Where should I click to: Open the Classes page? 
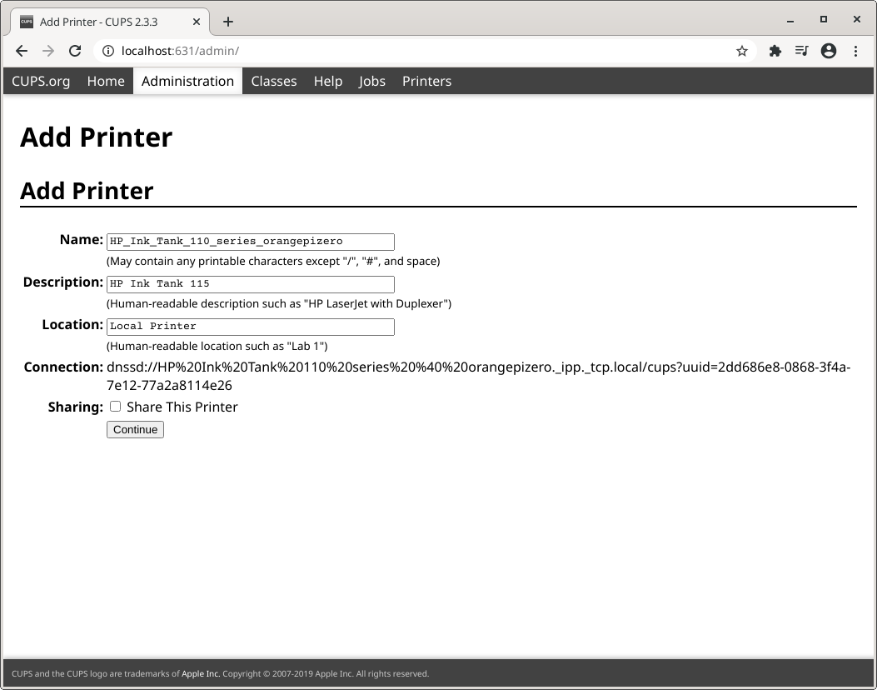click(x=273, y=81)
